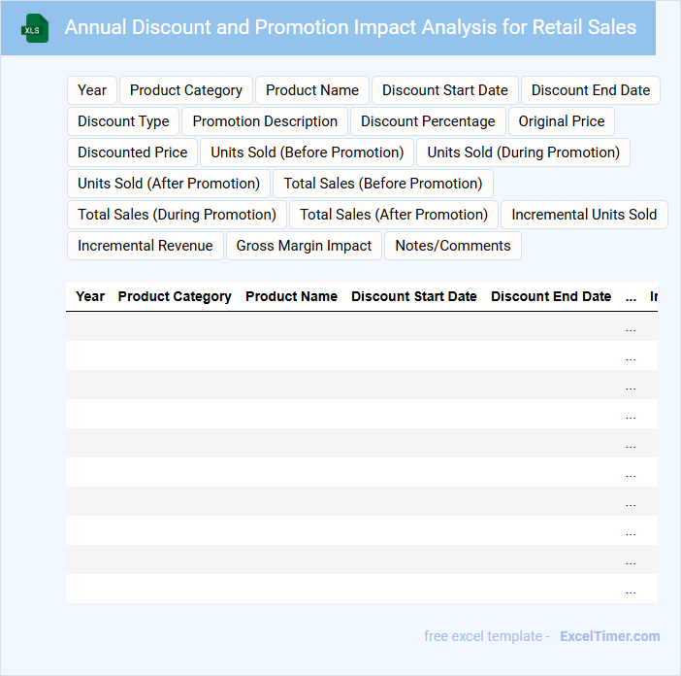This screenshot has width=681, height=676.
Task: Click the Original Price tag
Action: 561,121
